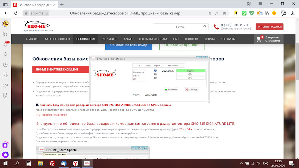Reload the page with refresh icon

tap(16, 13)
